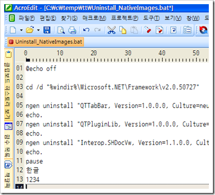Click 'echo.' on line 08
Image resolution: width=215 pixels, height=195 pixels.
click(34, 133)
